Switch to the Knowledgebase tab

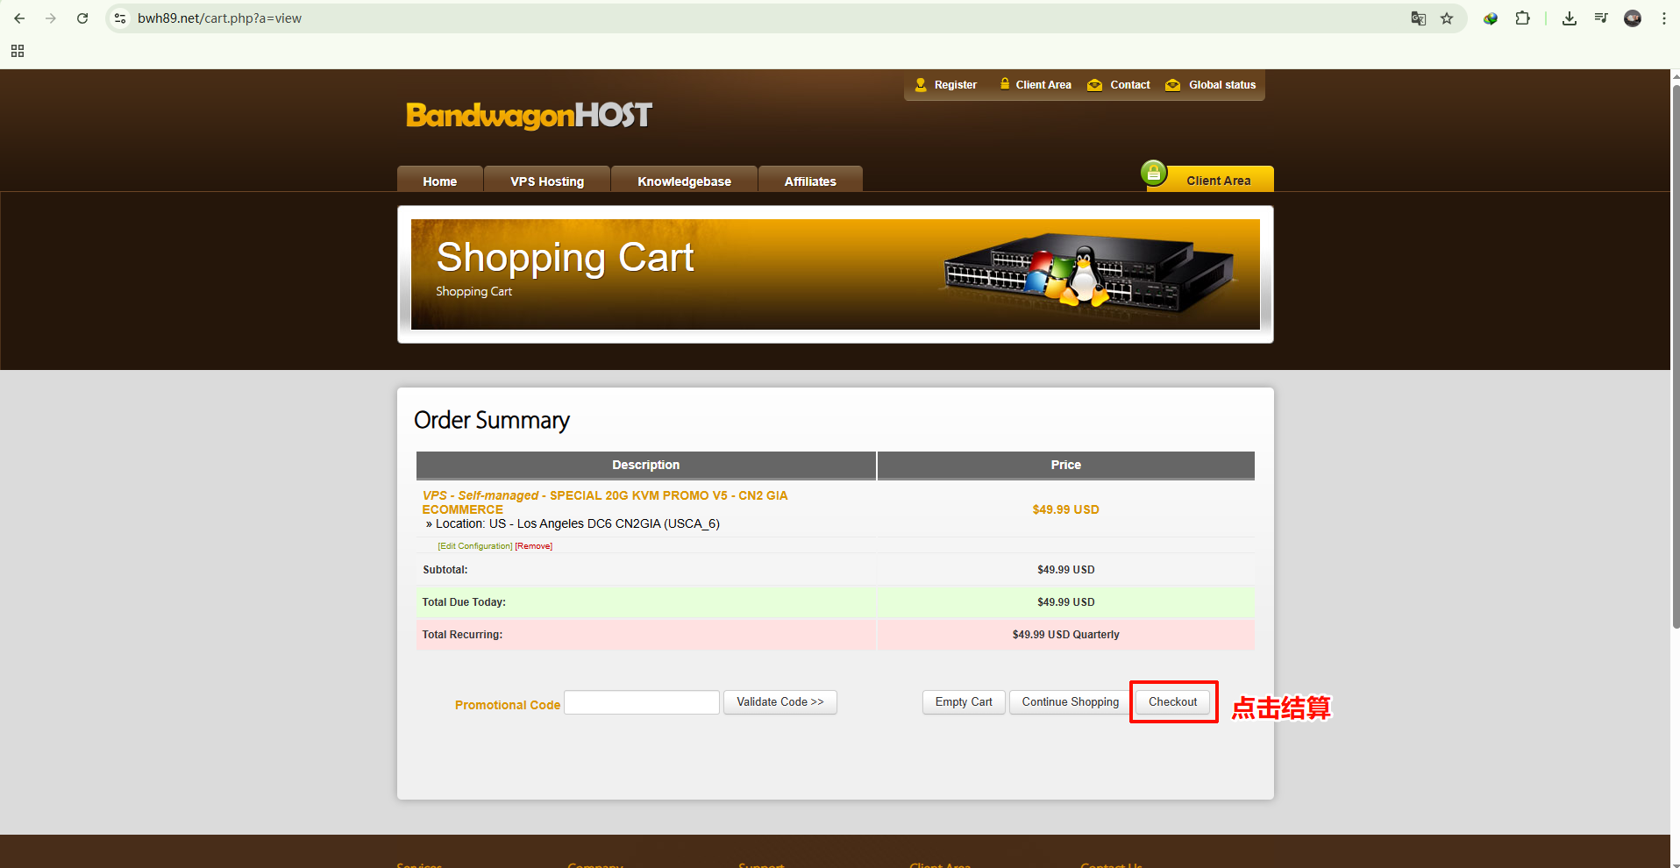(x=684, y=181)
